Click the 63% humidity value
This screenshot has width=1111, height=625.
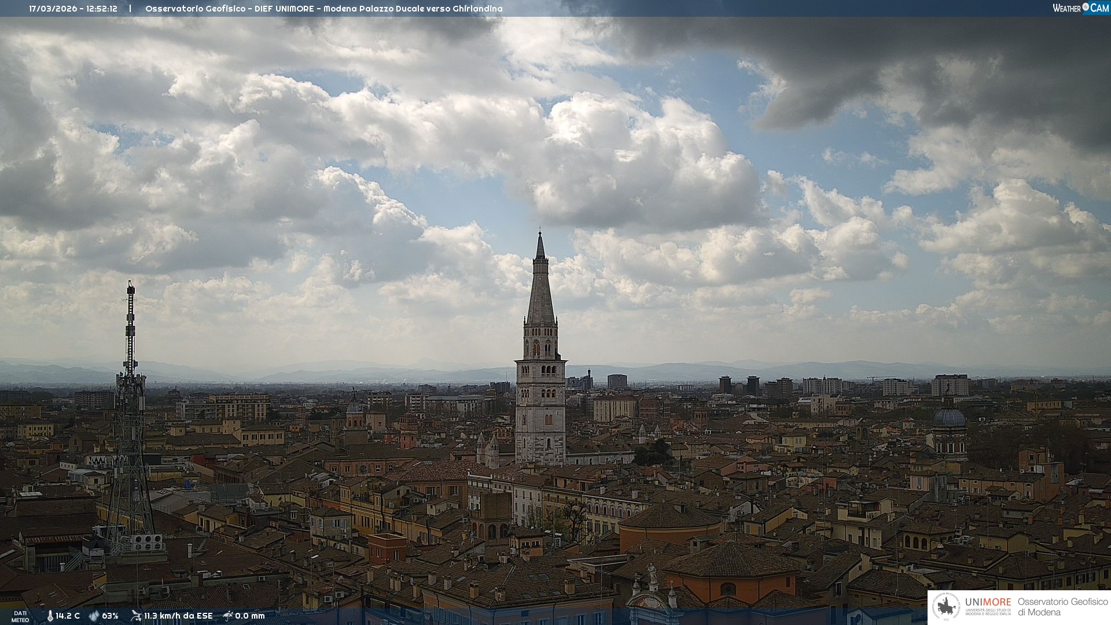[x=110, y=616]
